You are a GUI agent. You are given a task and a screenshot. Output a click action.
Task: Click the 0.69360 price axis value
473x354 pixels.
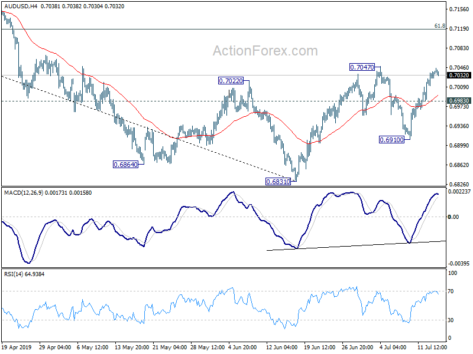[x=459, y=126]
